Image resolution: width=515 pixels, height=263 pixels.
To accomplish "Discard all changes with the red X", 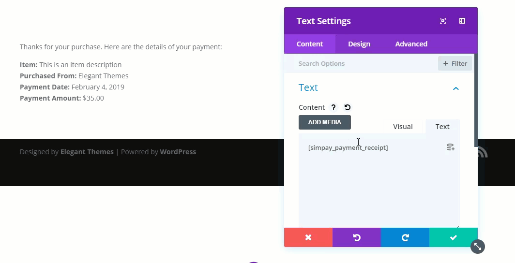I will 308,237.
